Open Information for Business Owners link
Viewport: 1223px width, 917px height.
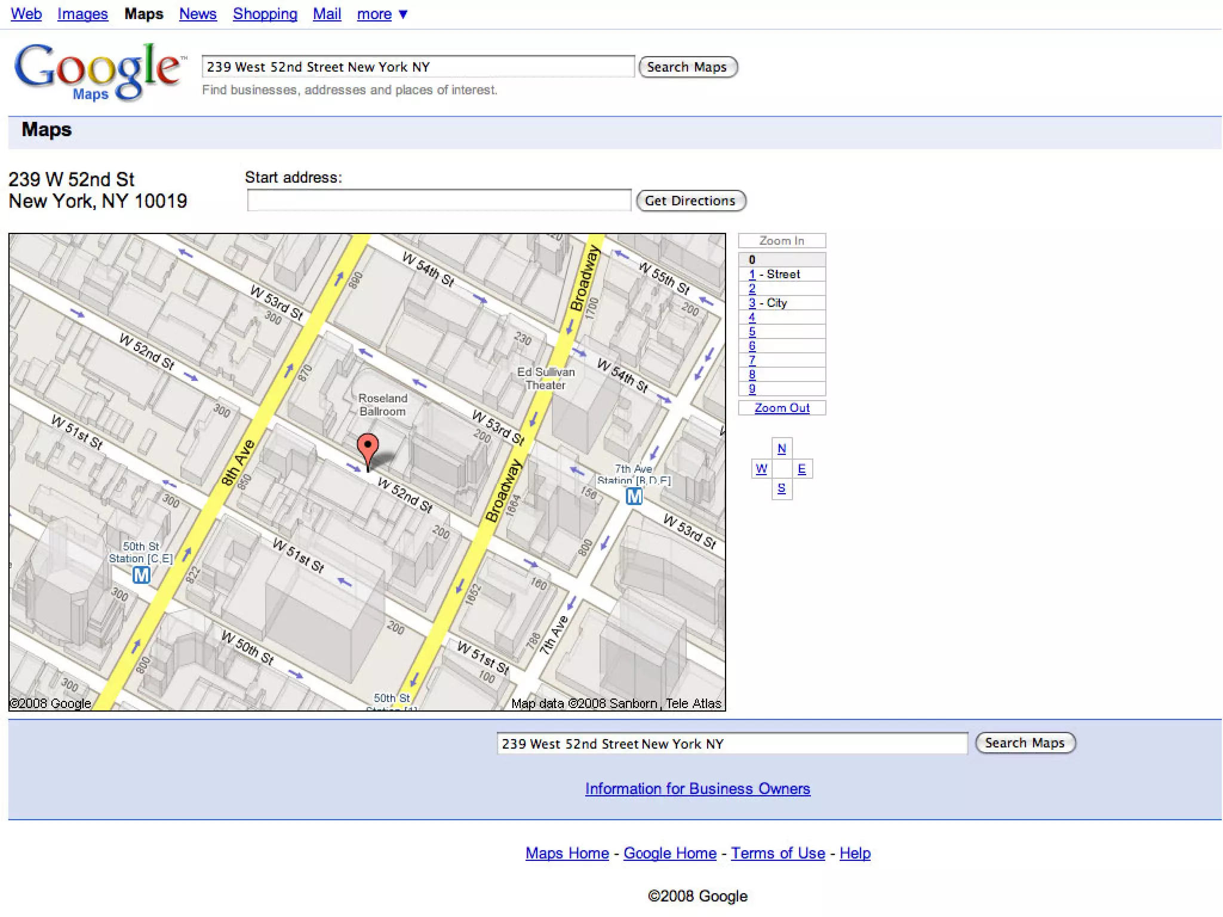[x=697, y=789]
